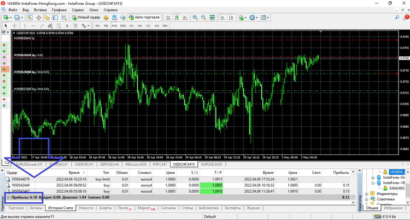This screenshot has width=410, height=220.
Task: Enable the H4 timeframe button
Action: click(140, 26)
